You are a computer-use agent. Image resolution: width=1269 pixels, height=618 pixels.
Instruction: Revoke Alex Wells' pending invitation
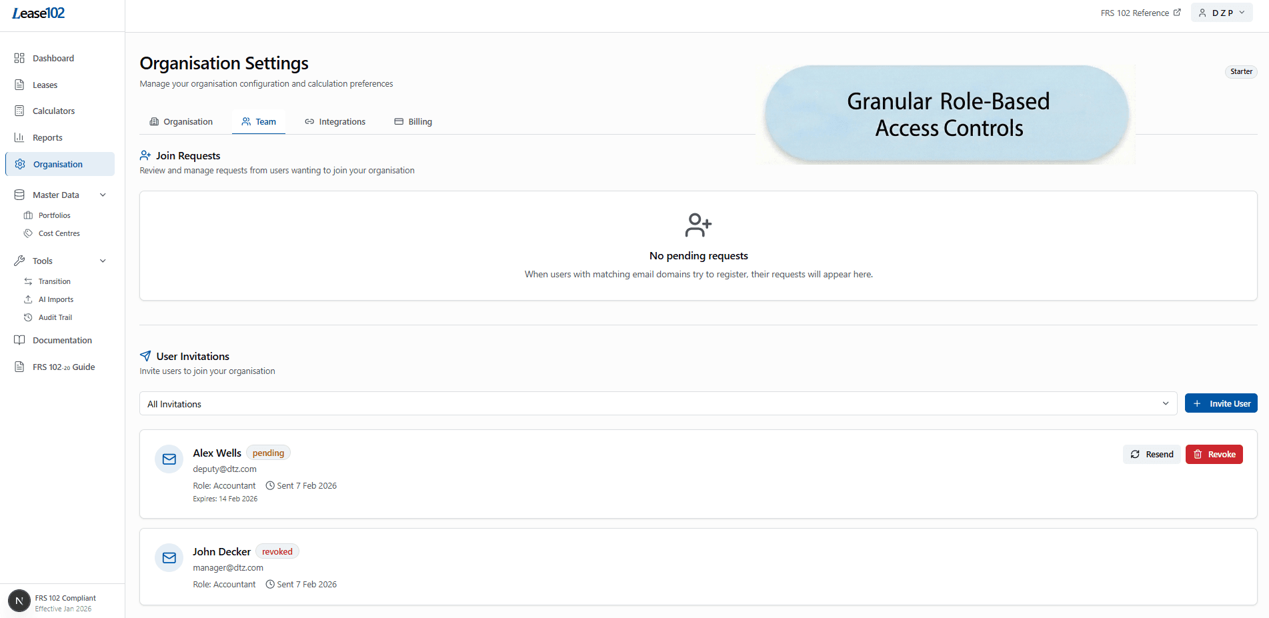pyautogui.click(x=1214, y=454)
